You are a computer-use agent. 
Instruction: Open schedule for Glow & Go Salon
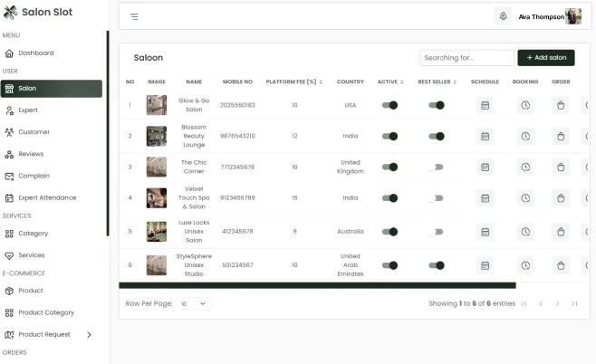[485, 105]
